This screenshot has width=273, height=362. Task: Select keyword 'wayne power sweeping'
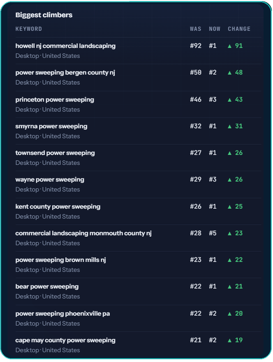tap(50, 180)
